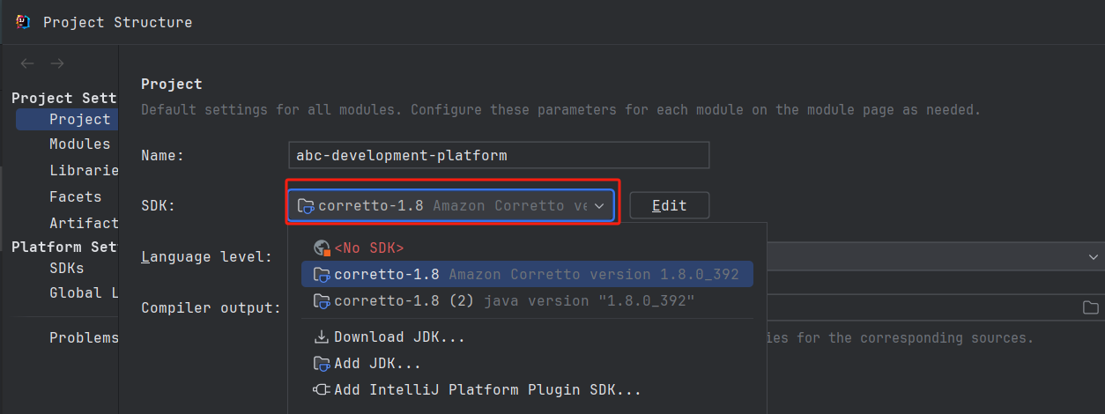Image resolution: width=1105 pixels, height=414 pixels.
Task: Click the plugin icon next to Add IntelliJ Platform Plugin SDK
Action: tap(322, 389)
